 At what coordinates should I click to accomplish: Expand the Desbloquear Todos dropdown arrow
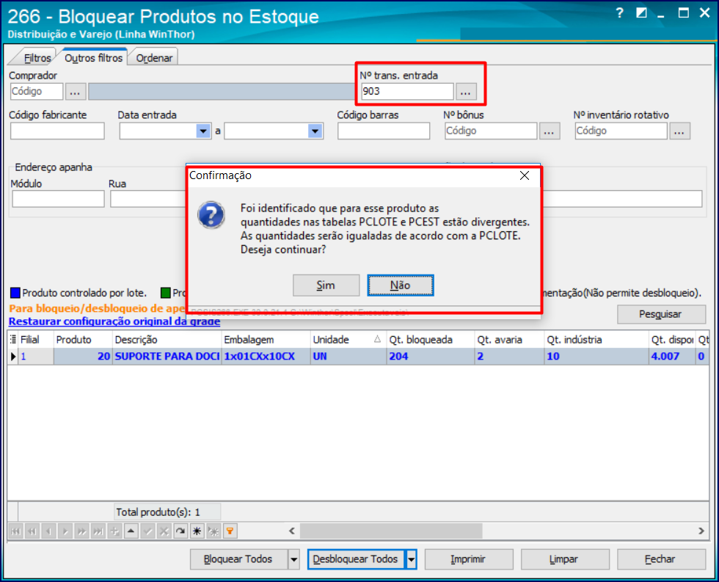[x=412, y=559]
